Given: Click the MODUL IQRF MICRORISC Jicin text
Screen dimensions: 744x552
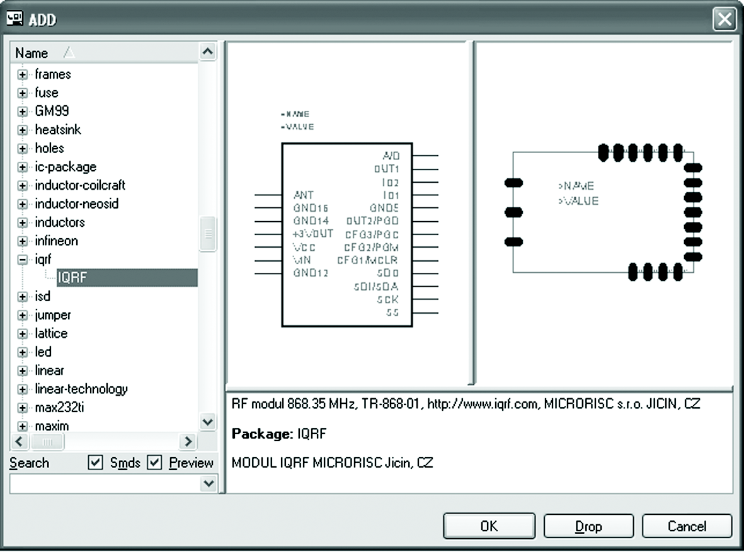Looking at the screenshot, I should point(332,463).
